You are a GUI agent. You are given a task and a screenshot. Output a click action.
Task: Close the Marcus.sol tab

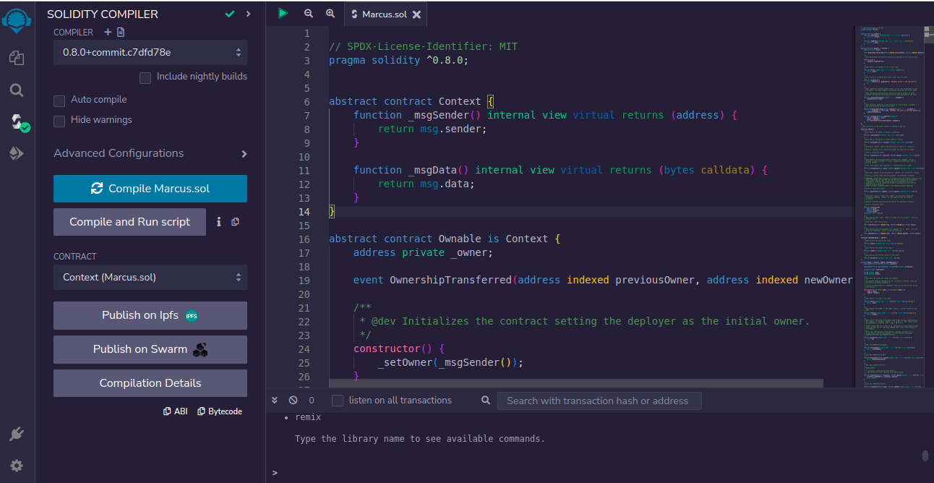point(416,14)
